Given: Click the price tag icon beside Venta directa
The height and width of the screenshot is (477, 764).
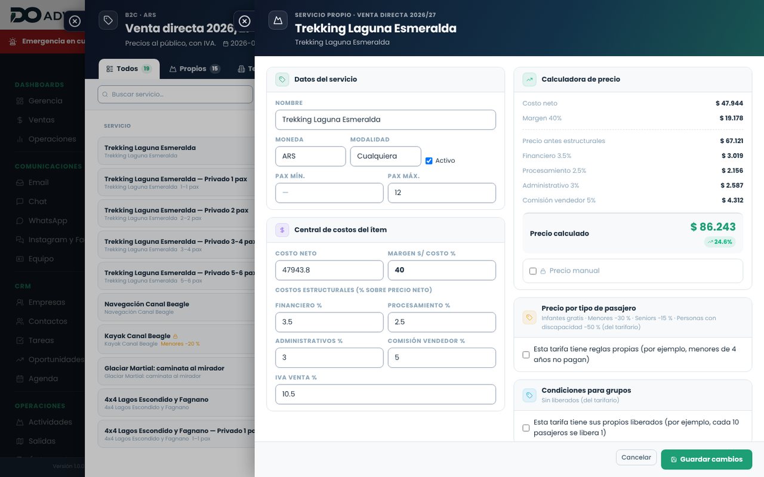Looking at the screenshot, I should (x=108, y=20).
